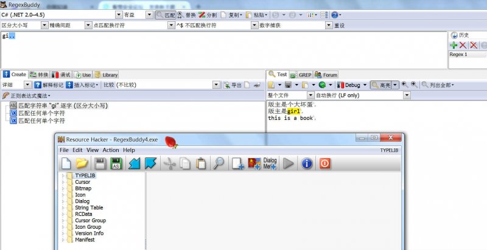The width and height of the screenshot is (487, 250).
Task: Open the ^$ 不匹配换行符 dropdown
Action: (254, 25)
